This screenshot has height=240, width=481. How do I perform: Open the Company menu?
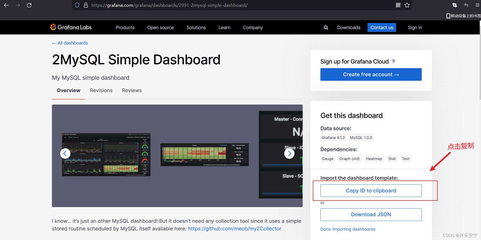click(x=253, y=28)
